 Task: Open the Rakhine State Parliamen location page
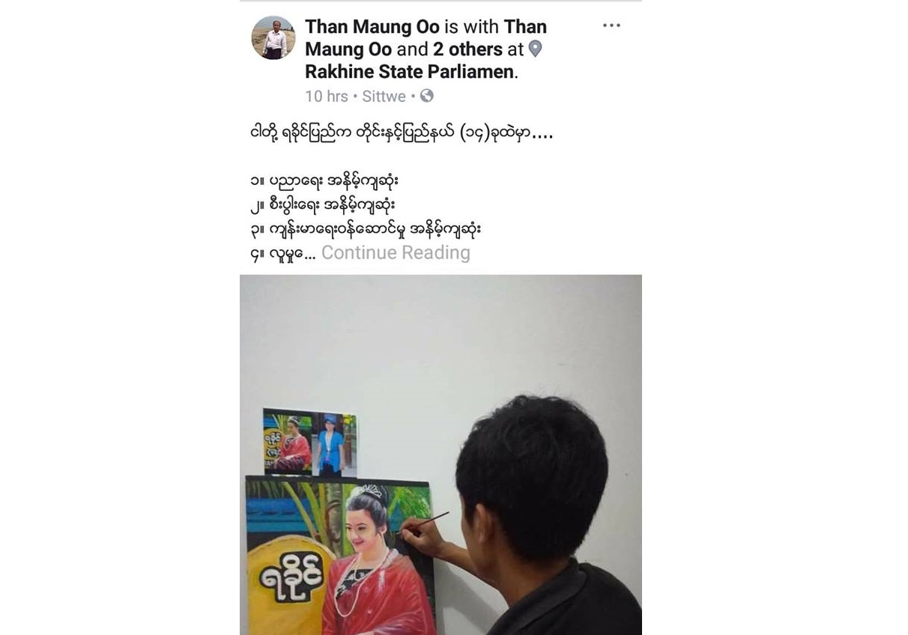point(411,72)
